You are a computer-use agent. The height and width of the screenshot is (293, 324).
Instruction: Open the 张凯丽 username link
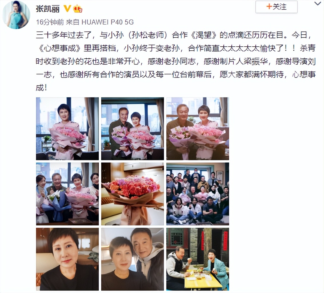(x=48, y=9)
